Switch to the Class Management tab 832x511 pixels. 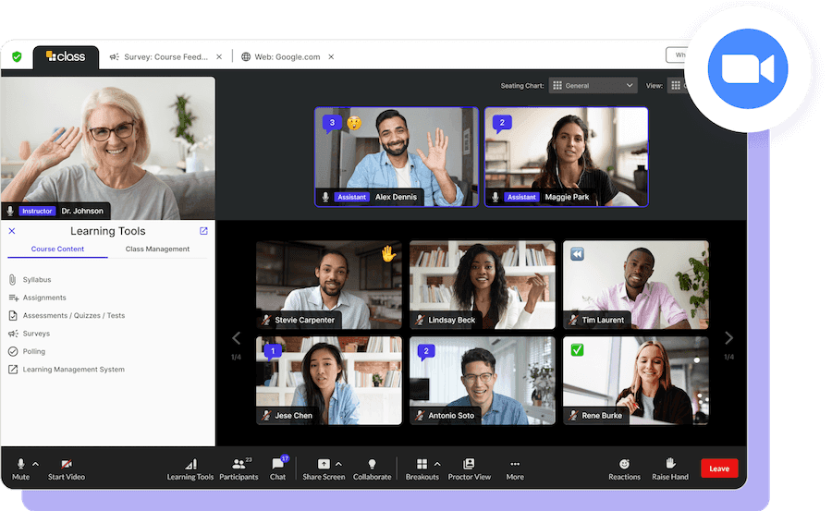pyautogui.click(x=157, y=249)
